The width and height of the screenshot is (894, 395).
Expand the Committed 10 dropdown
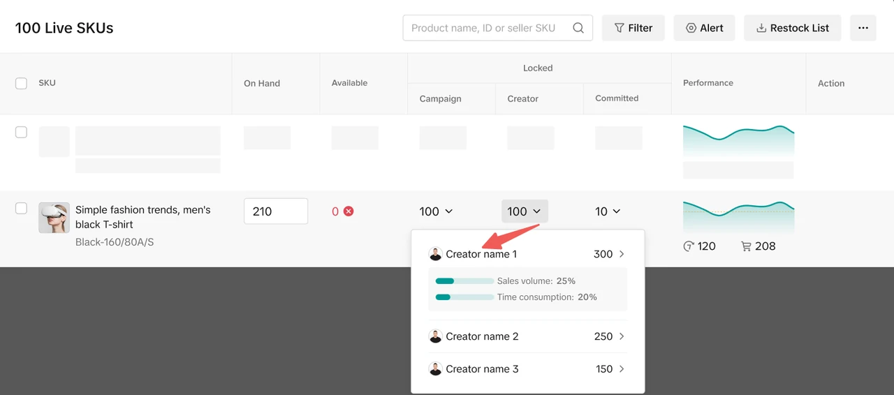pyautogui.click(x=608, y=211)
